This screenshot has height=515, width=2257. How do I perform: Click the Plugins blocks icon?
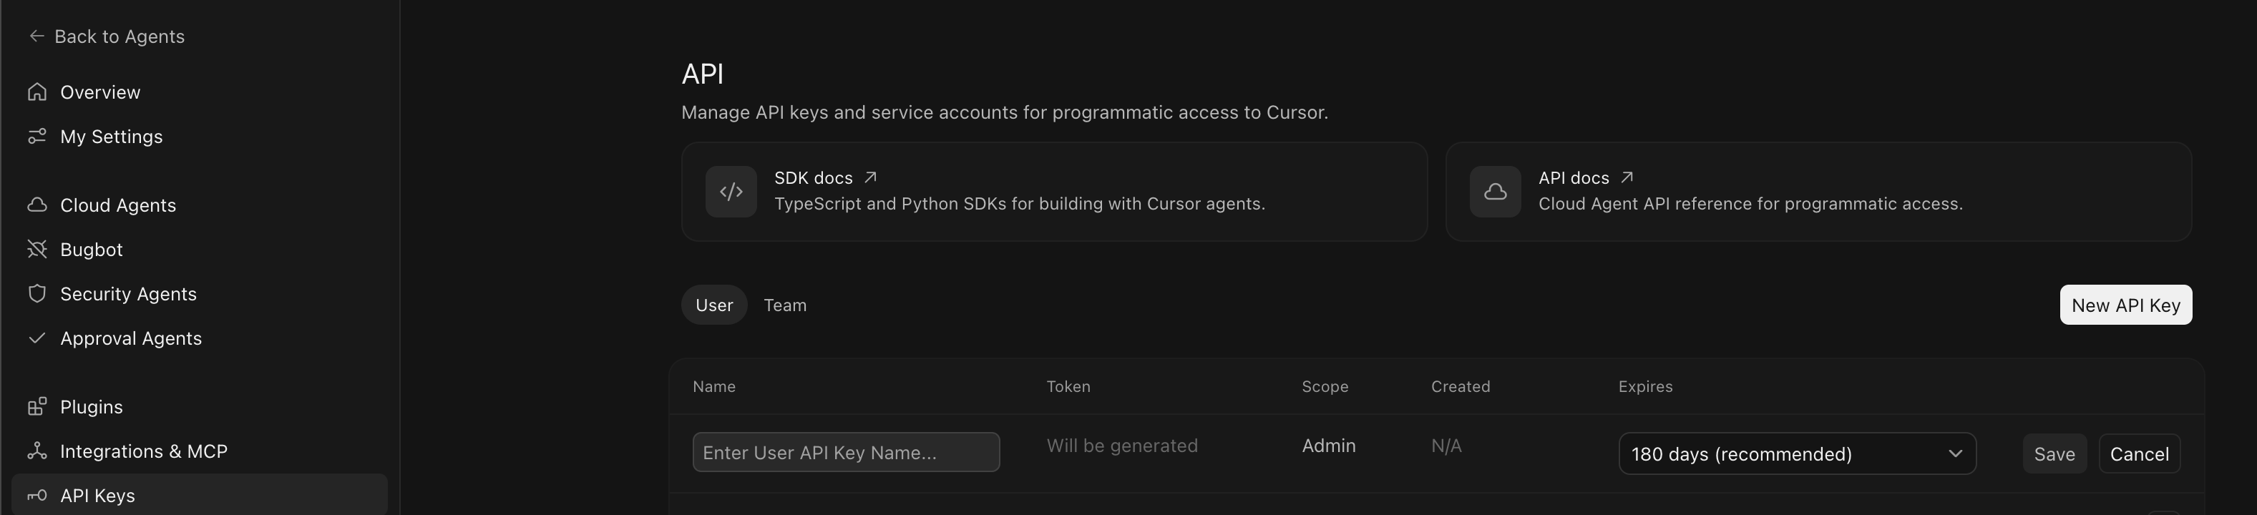coord(36,406)
